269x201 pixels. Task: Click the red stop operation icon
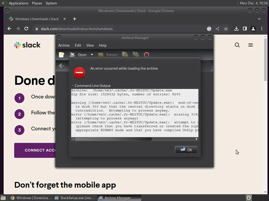coord(147,54)
